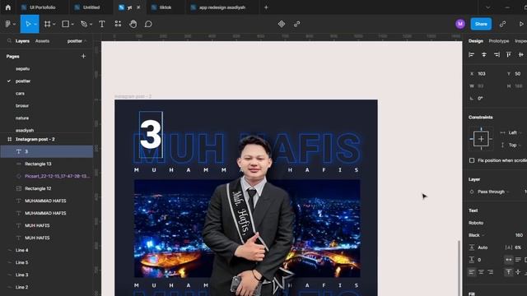Click Align text top icon
The image size is (527, 296).
click(x=509, y=272)
